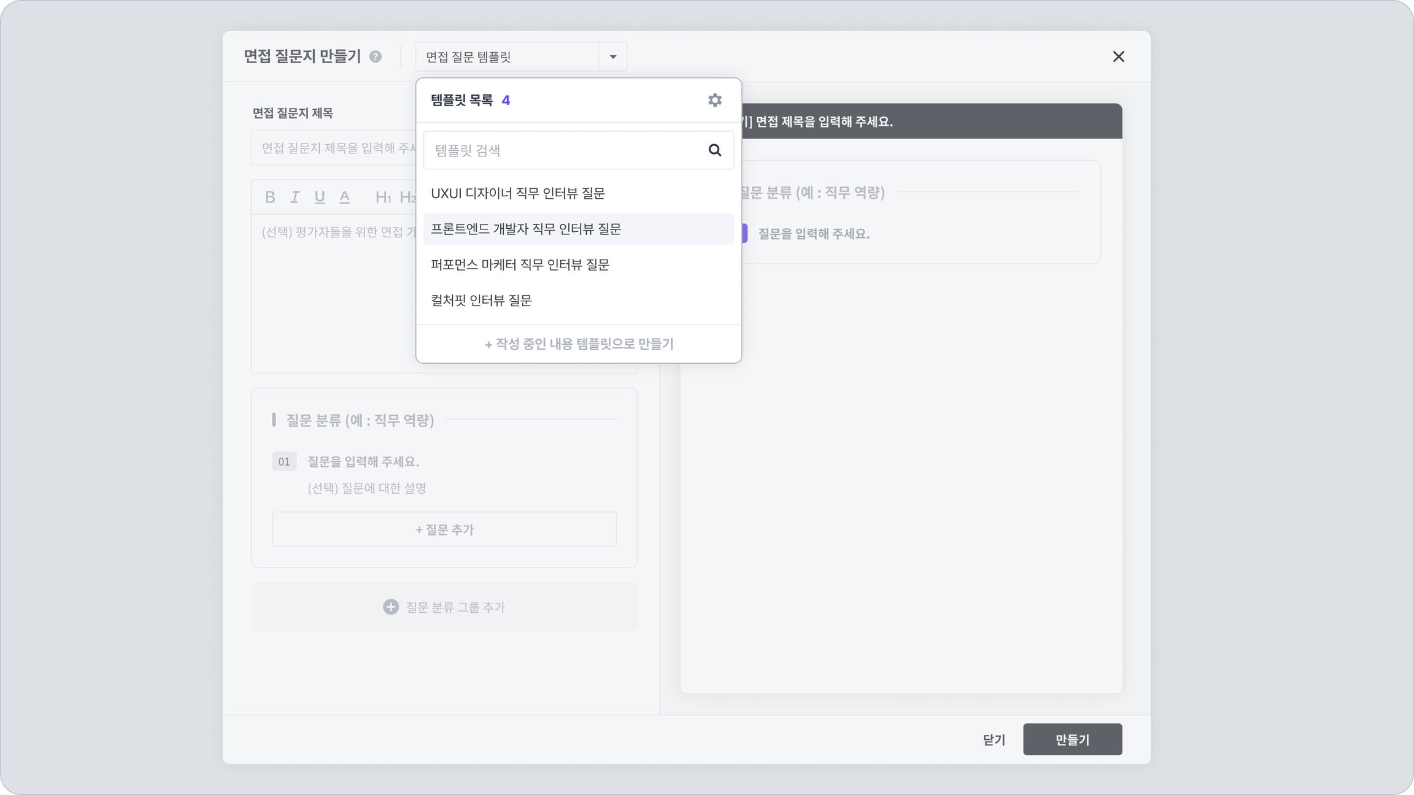Click help question mark icon
The width and height of the screenshot is (1414, 795).
click(x=376, y=57)
